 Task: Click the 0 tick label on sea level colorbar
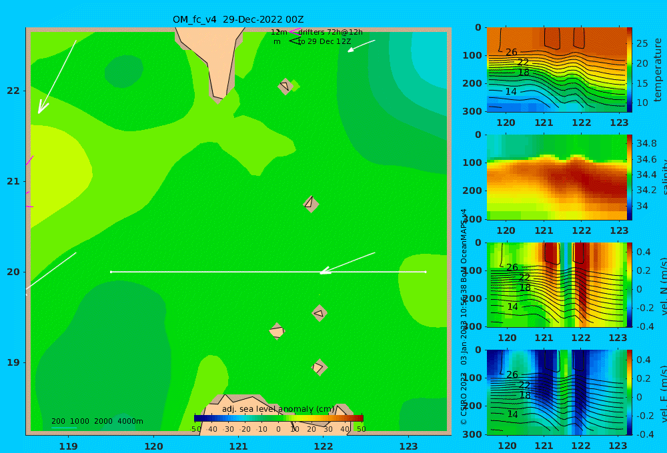[x=278, y=429]
